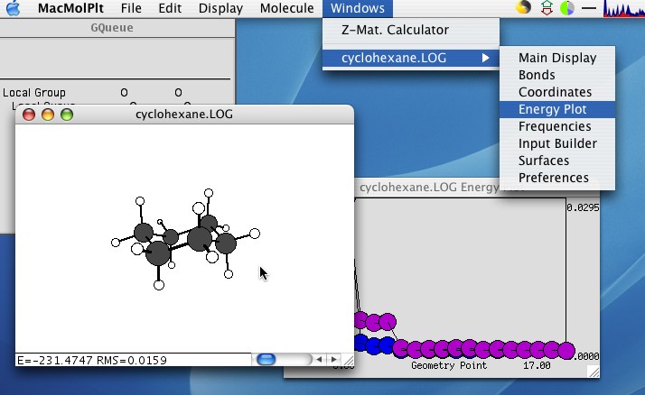
Task: Select Z-Mat. Calculator from Windows menu
Action: pos(395,30)
